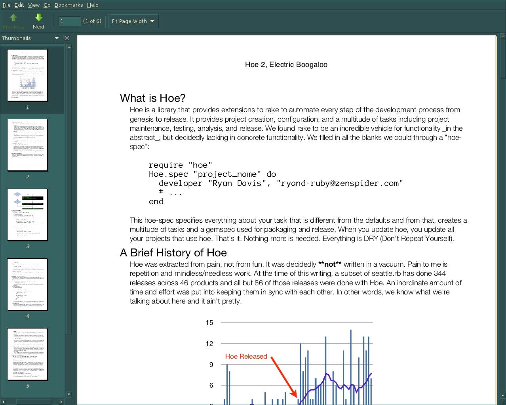Click the 'require "hoe"' code line
Viewport: 506px width, 405px height.
tap(181, 165)
